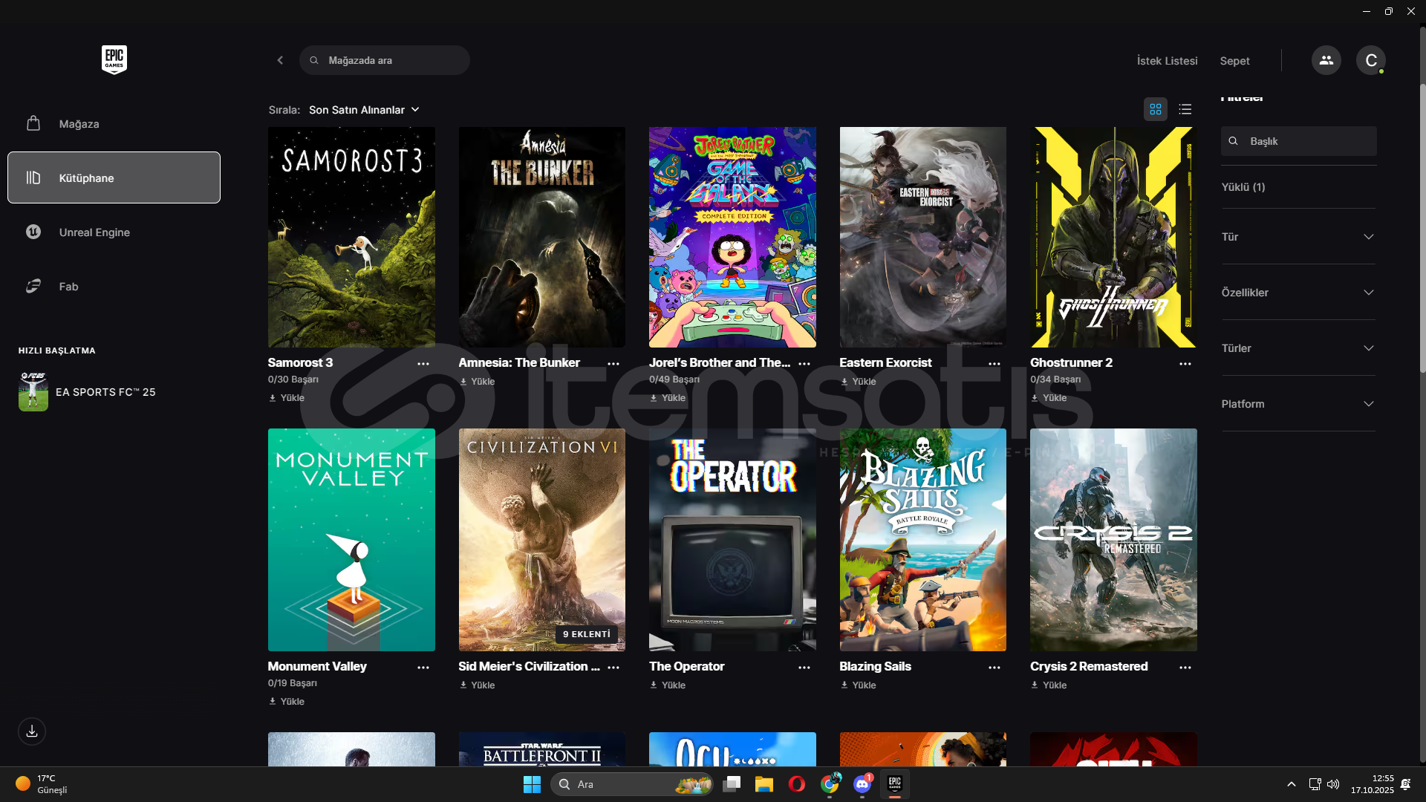Switch to grid view layout
Viewport: 1426px width, 802px height.
pos(1155,109)
